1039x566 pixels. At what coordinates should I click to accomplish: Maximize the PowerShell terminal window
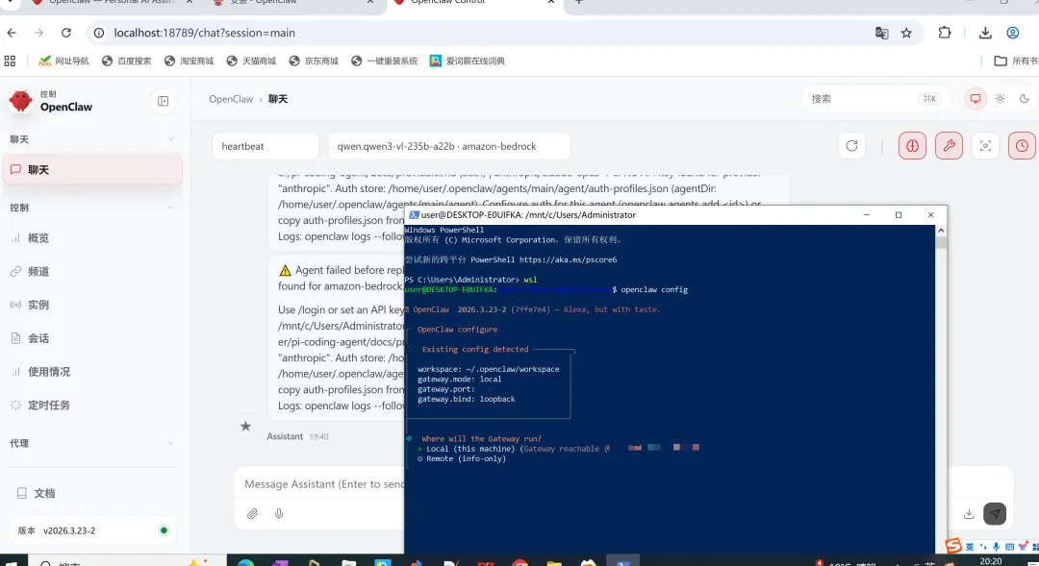[899, 215]
